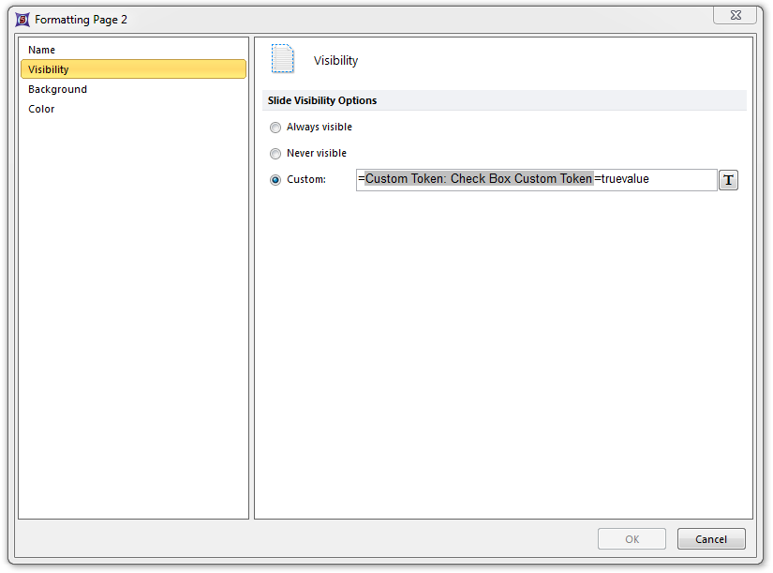
Task: Choose the Never visible radio button
Action: (275, 154)
